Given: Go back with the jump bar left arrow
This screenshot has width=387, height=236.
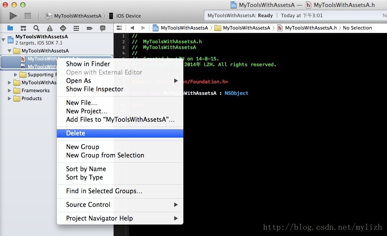Looking at the screenshot, I should (132, 28).
